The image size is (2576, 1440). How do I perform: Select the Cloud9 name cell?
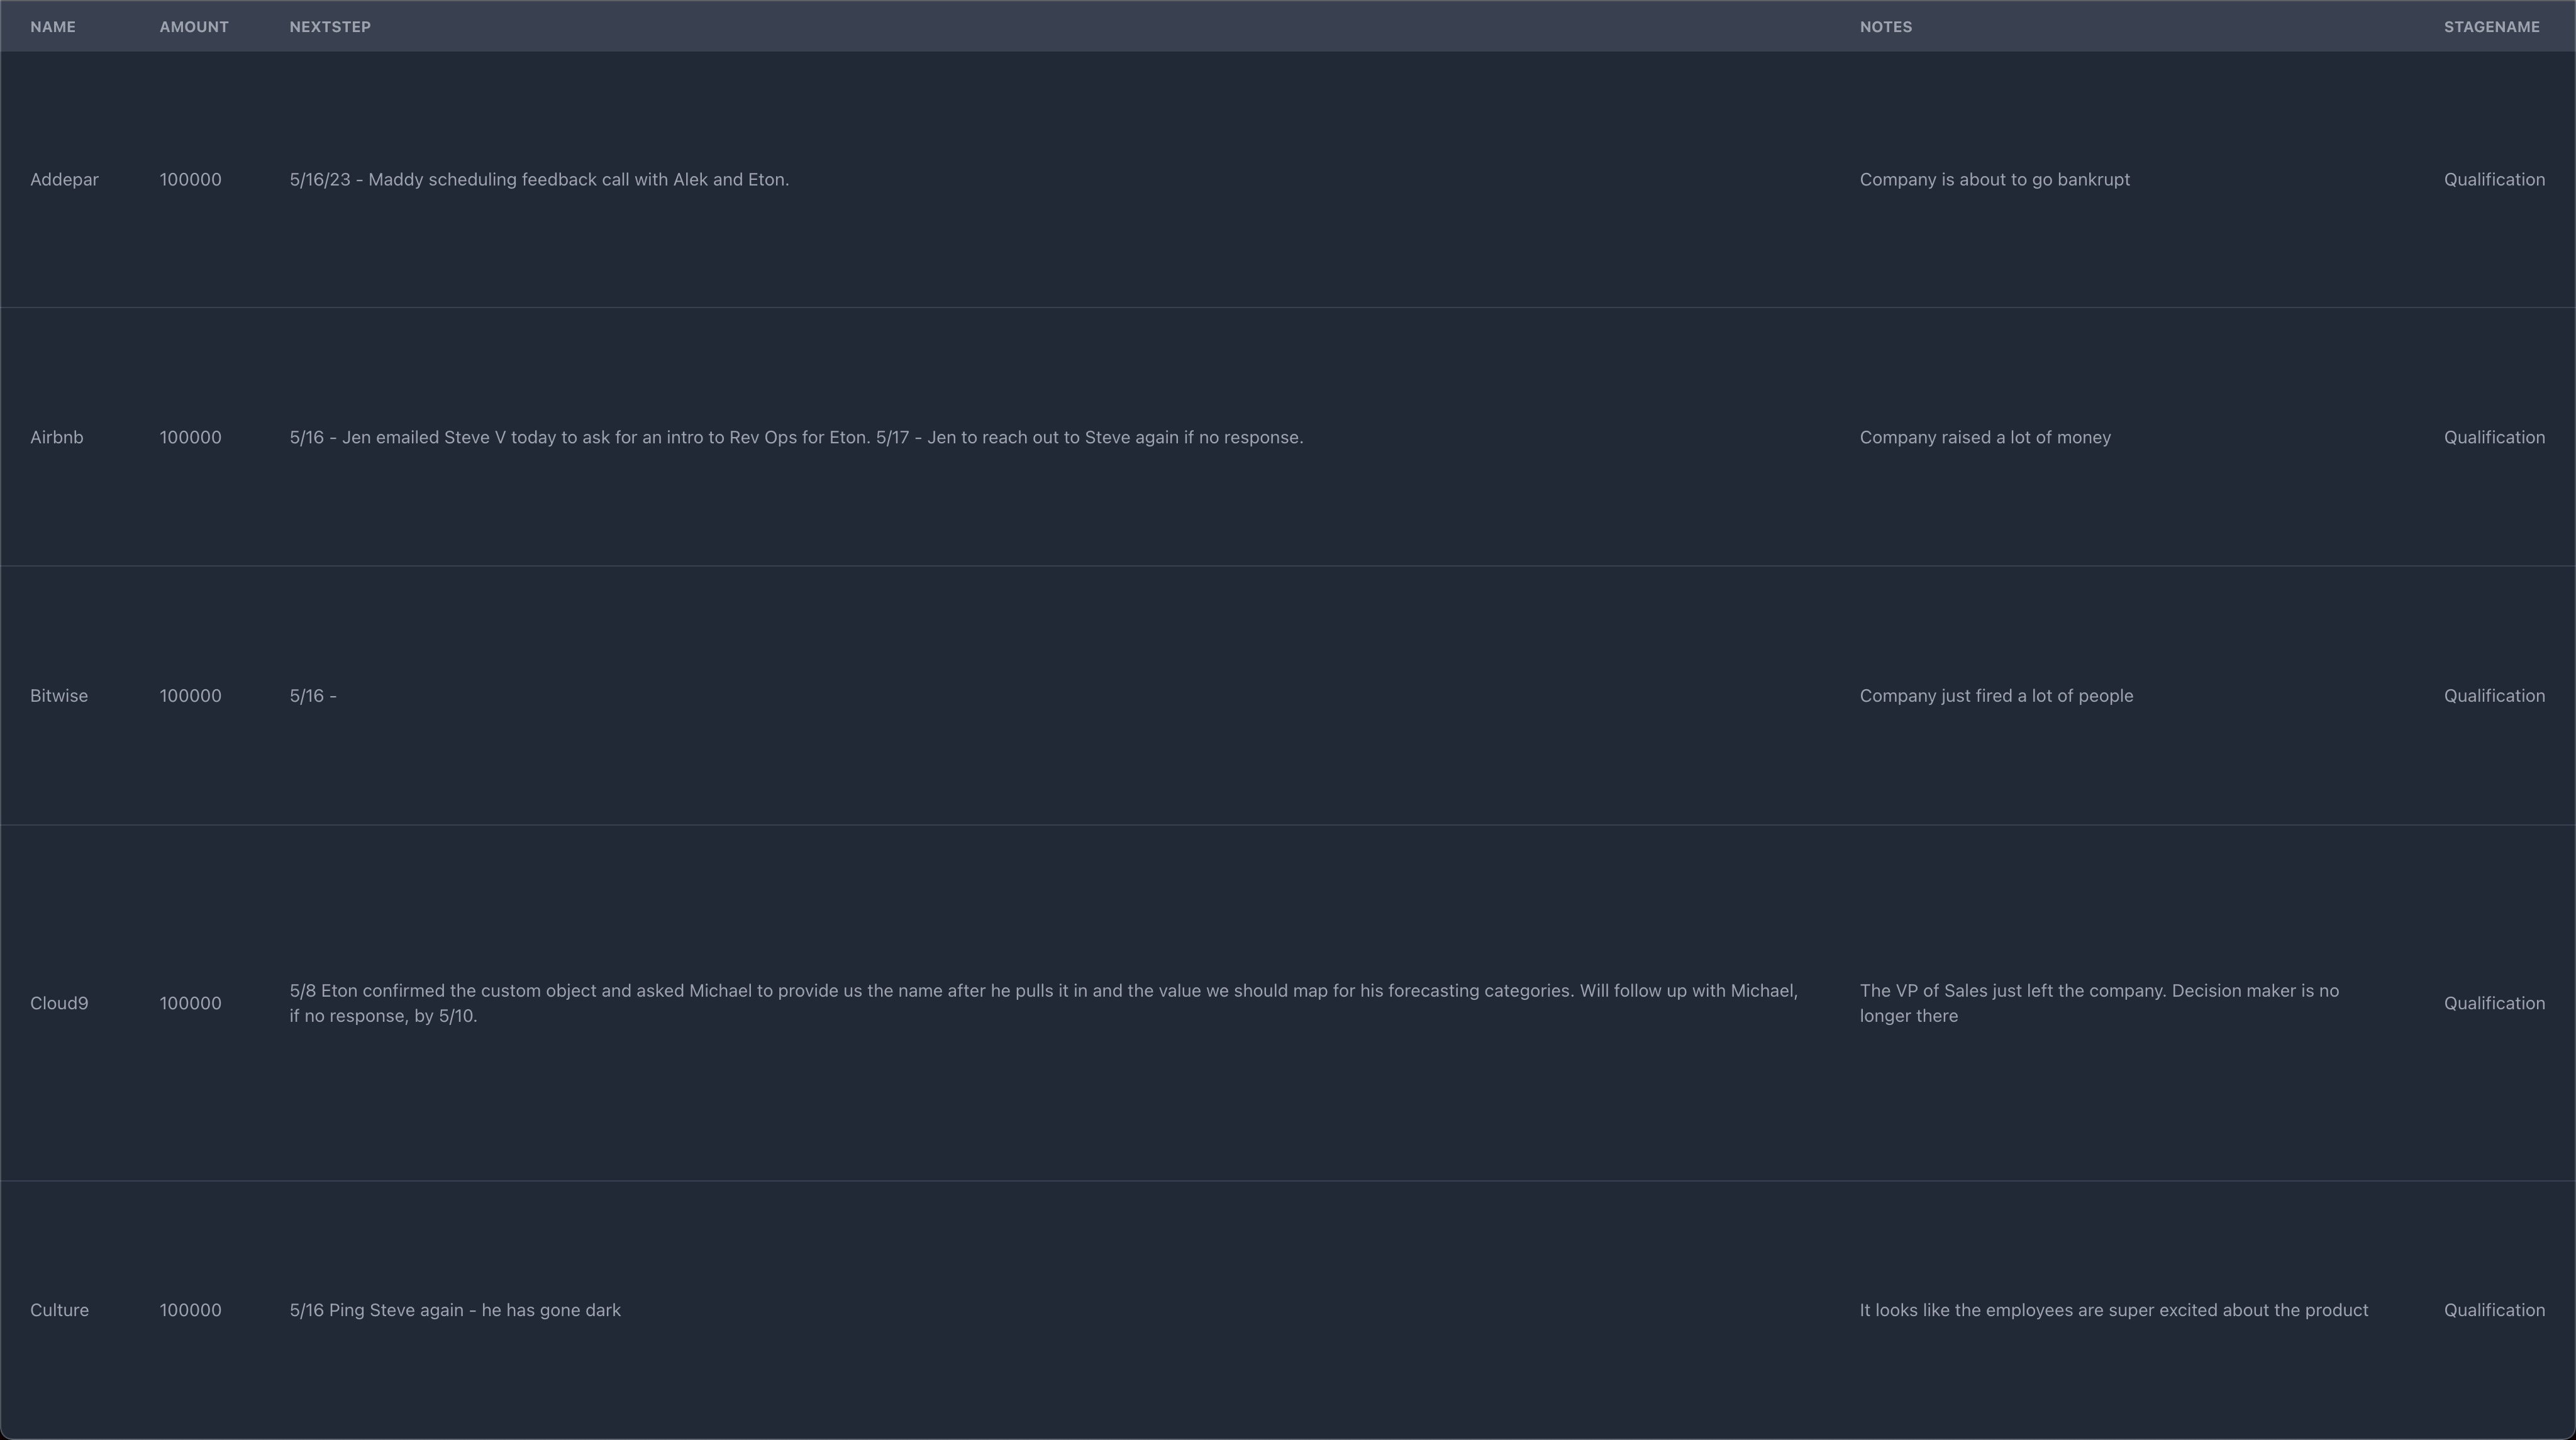[x=59, y=1003]
